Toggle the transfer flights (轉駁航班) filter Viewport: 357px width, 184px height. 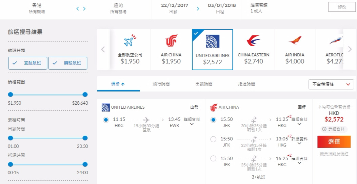[x=67, y=63]
